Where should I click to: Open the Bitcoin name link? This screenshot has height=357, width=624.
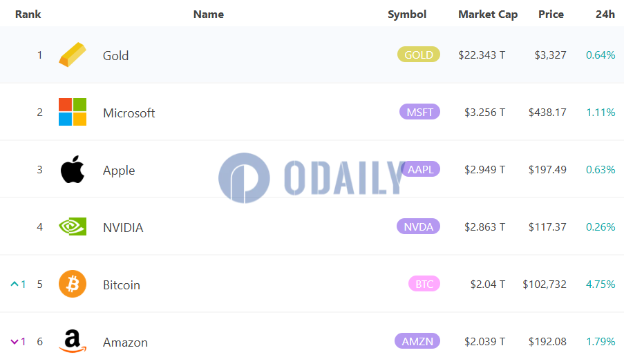[x=122, y=284]
